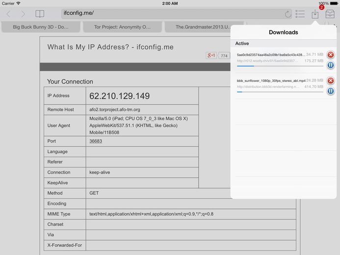Click the Google +1 button
Image resolution: width=340 pixels, height=255 pixels.
(211, 55)
